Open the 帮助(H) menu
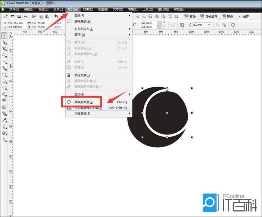The height and width of the screenshot is (217, 262). coord(179,9)
